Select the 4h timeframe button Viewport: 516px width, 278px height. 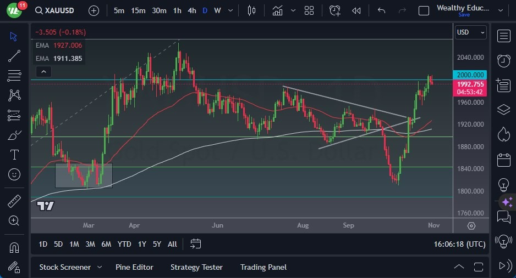(191, 10)
